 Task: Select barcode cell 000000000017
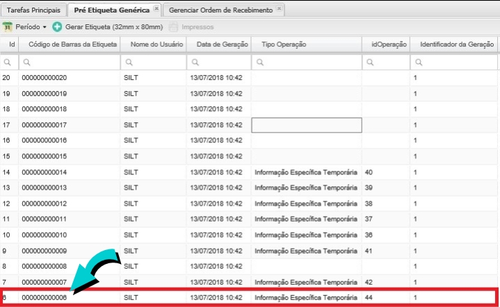tap(45, 125)
